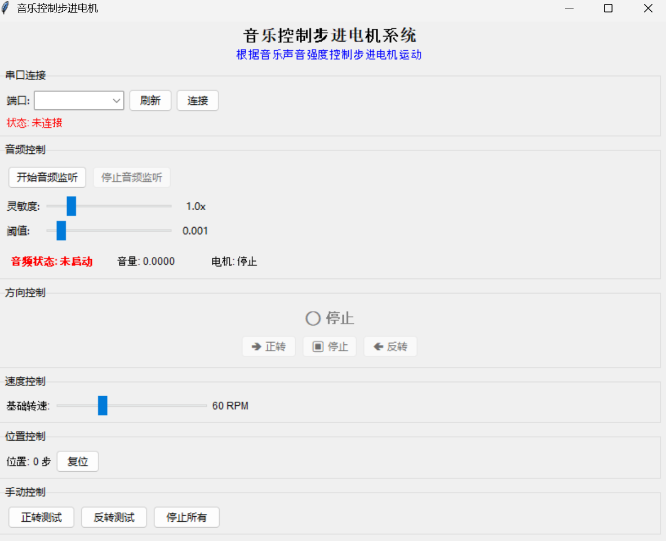Click the 阈值 threshold slider handle
Viewport: 666px width, 541px height.
pyautogui.click(x=61, y=230)
